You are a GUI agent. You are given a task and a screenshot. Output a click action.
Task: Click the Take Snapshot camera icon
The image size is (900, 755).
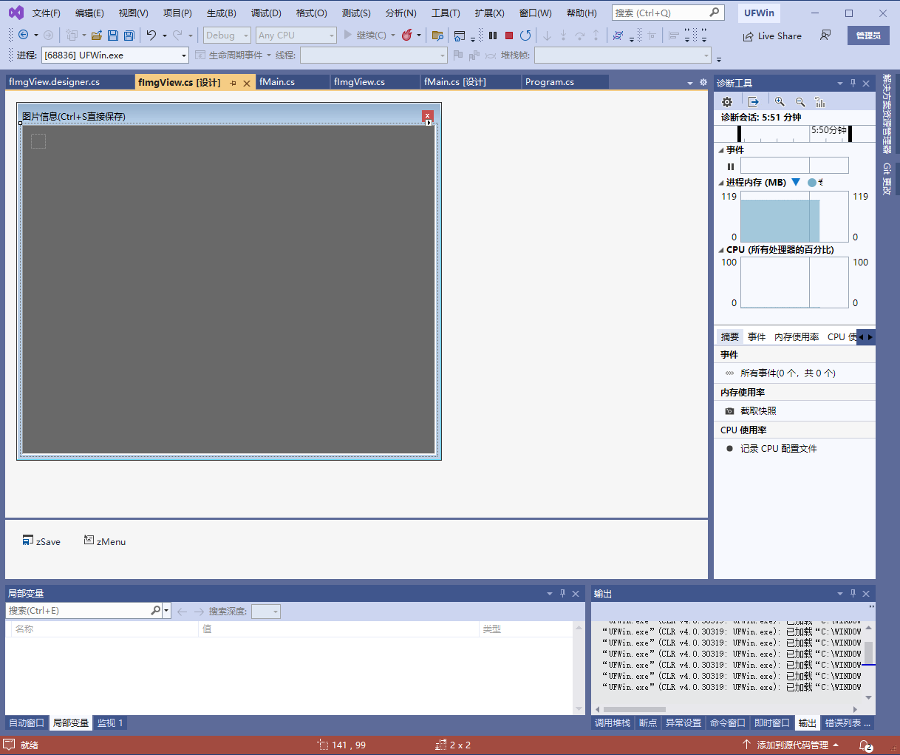pyautogui.click(x=729, y=411)
